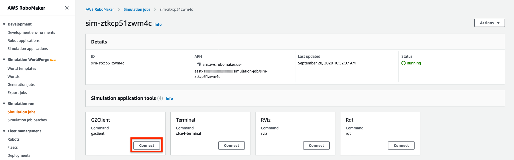Open World templates
This screenshot has height=160, width=514.
22,68
